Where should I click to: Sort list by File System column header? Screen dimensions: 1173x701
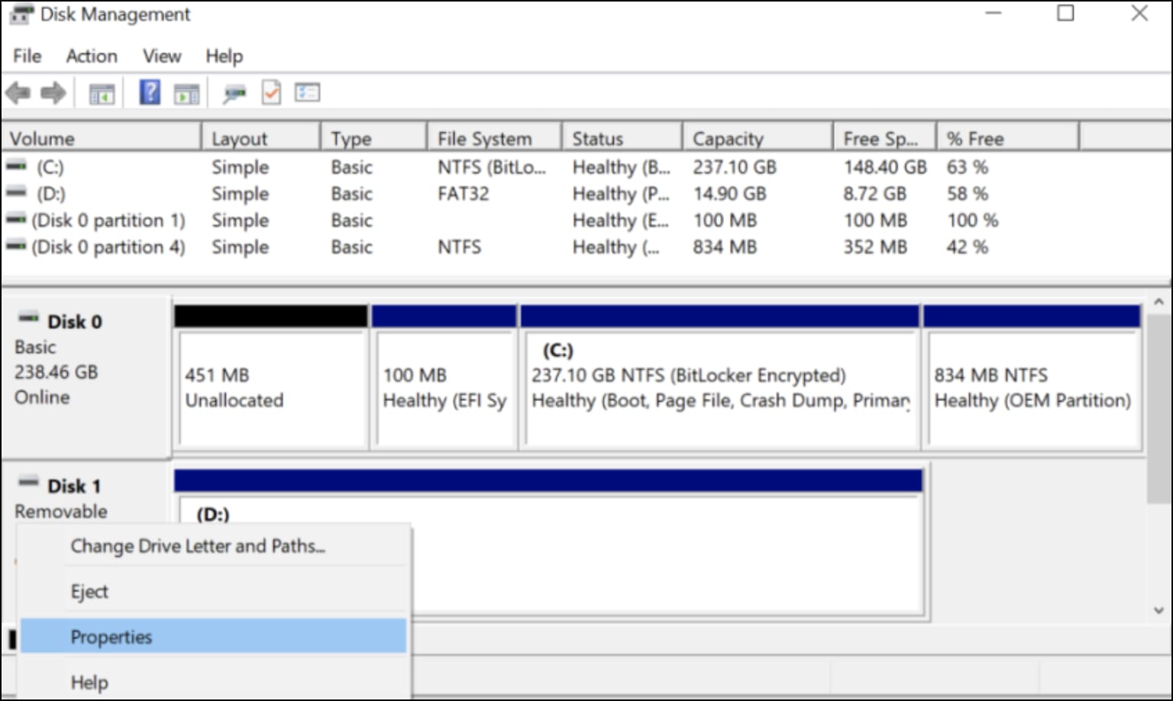point(484,138)
